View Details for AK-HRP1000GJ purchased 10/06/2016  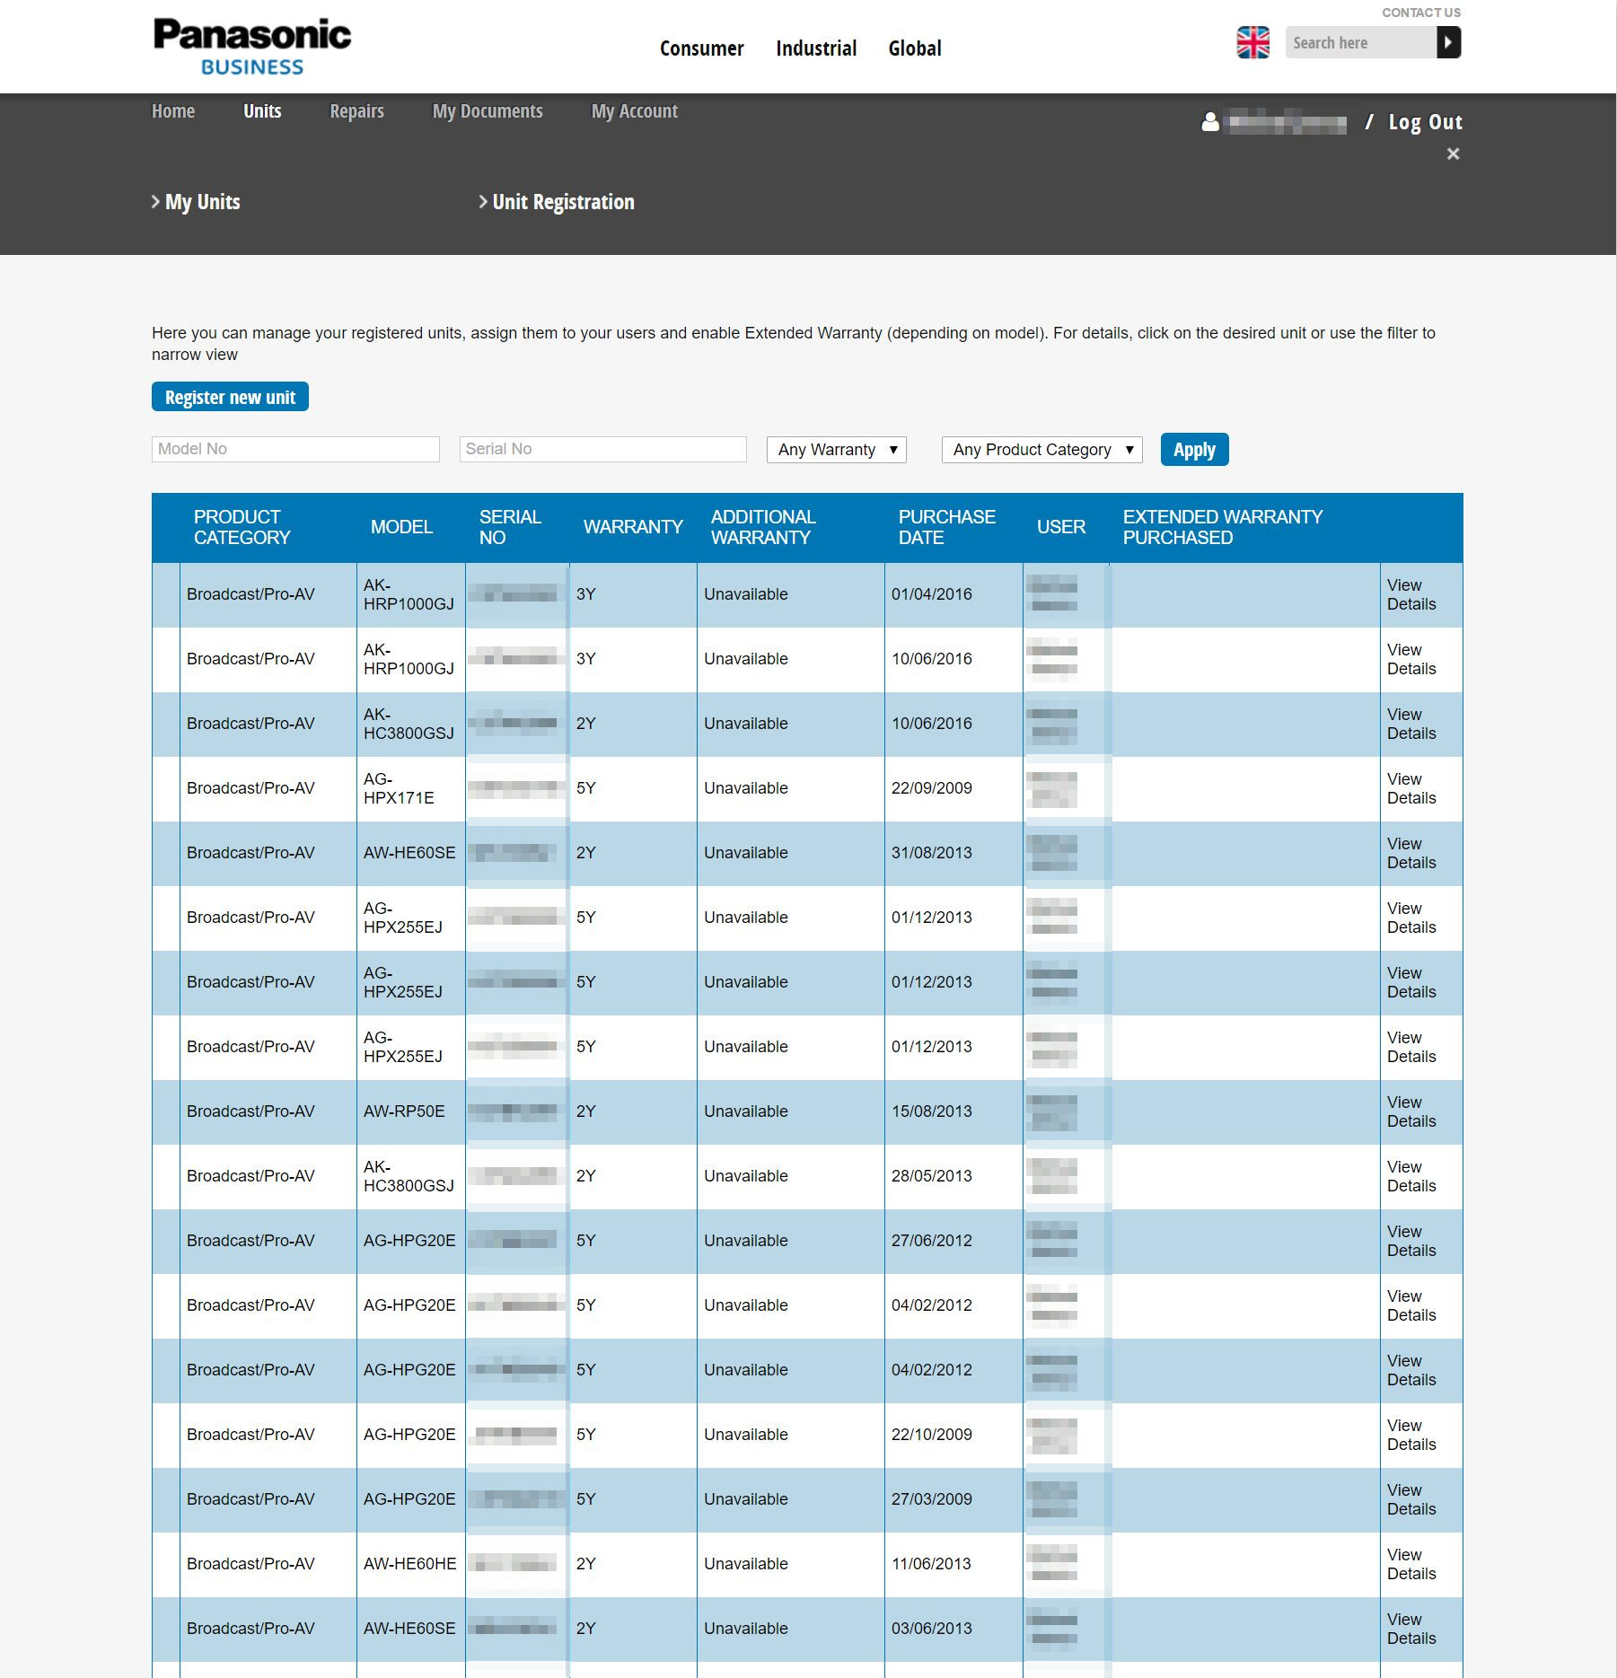[1411, 659]
